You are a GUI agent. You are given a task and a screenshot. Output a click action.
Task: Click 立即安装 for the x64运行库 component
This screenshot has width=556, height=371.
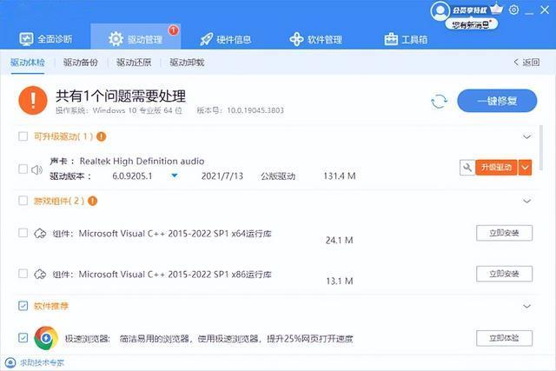point(504,233)
